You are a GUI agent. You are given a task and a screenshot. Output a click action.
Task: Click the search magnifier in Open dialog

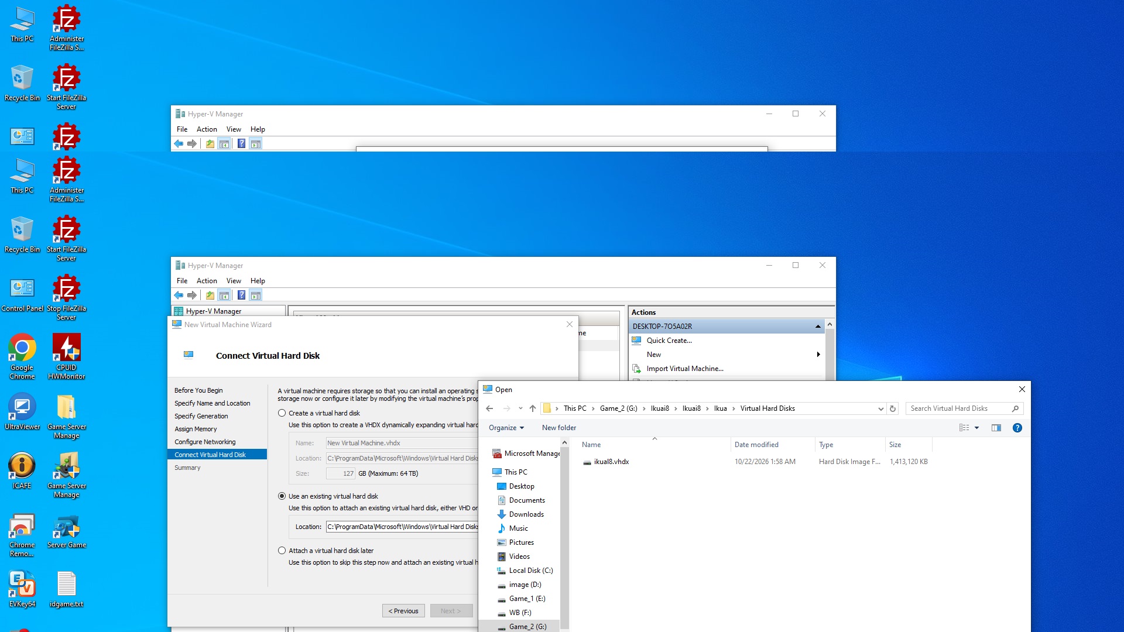(x=1015, y=408)
